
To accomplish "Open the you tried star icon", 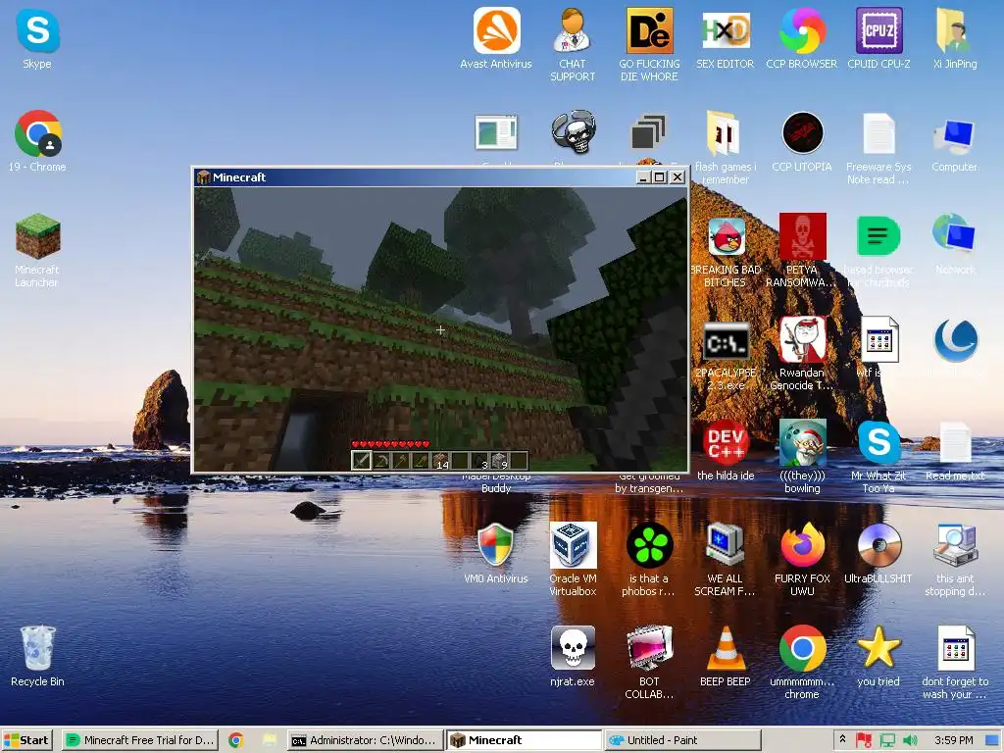I will [x=878, y=656].
